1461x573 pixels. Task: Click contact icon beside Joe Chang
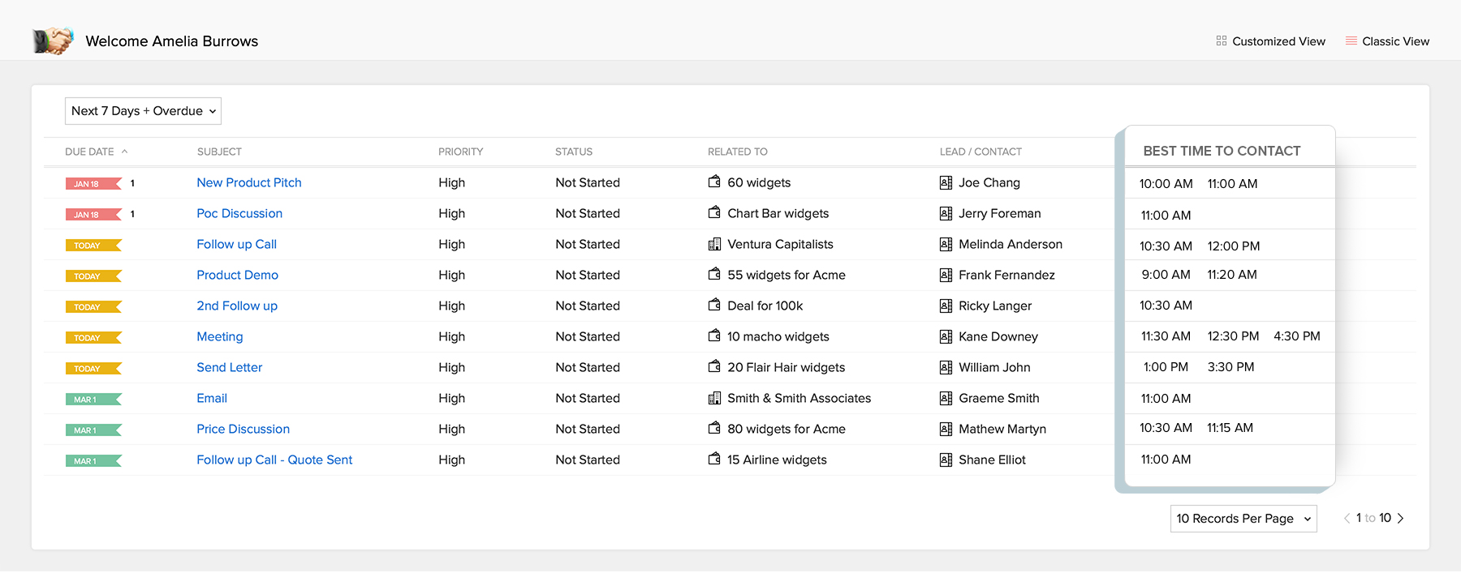pyautogui.click(x=946, y=183)
